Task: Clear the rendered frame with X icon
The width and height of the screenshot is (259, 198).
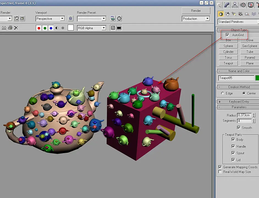Action: 16,28
